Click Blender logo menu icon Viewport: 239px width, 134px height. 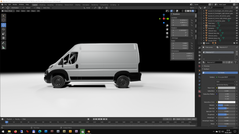coord(2,5)
